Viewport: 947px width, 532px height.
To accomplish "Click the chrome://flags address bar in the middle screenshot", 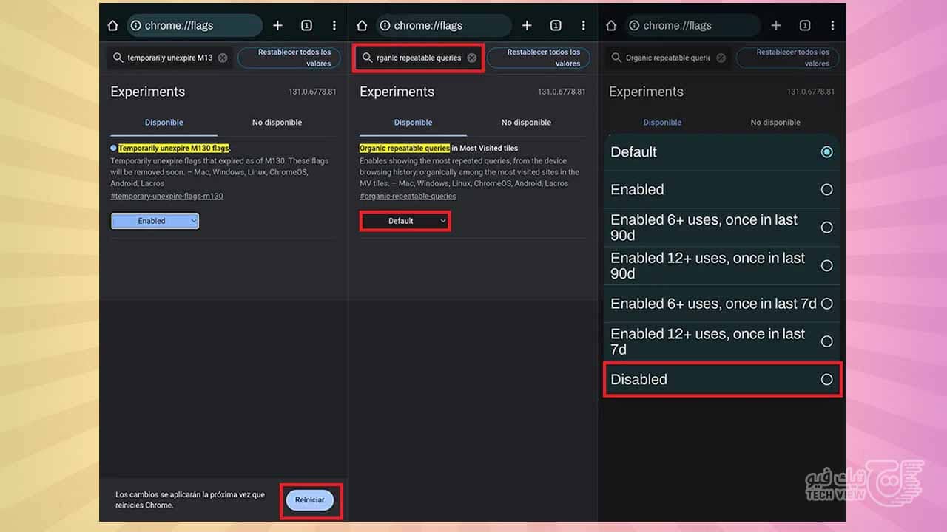I will pos(444,25).
